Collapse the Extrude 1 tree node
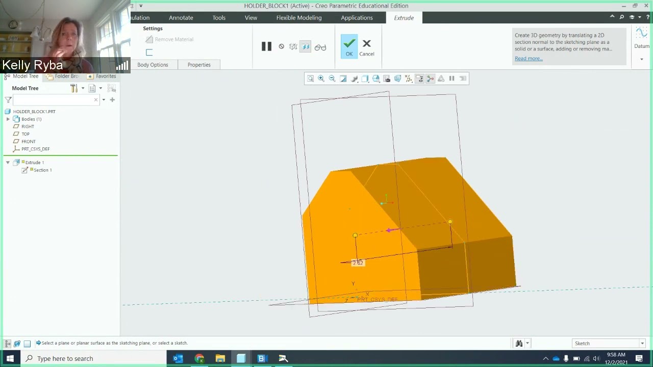 [8, 163]
